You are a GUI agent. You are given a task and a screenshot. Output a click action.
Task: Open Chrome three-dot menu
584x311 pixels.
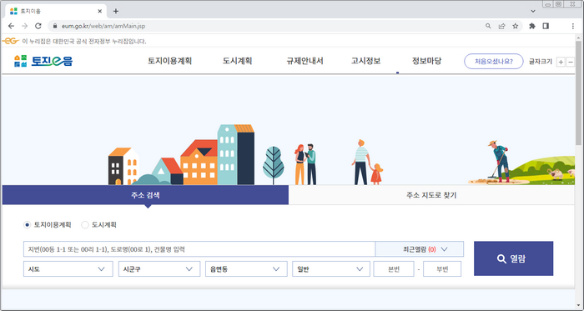573,26
